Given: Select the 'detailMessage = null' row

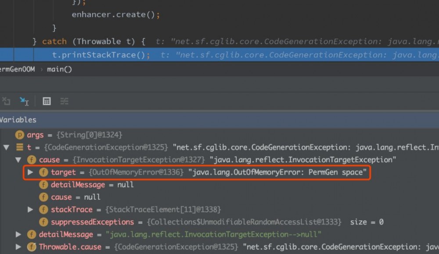Looking at the screenshot, I should (219, 185).
